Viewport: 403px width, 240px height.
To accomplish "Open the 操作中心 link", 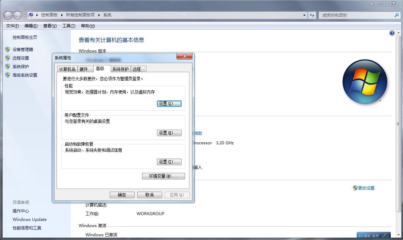I will [21, 211].
